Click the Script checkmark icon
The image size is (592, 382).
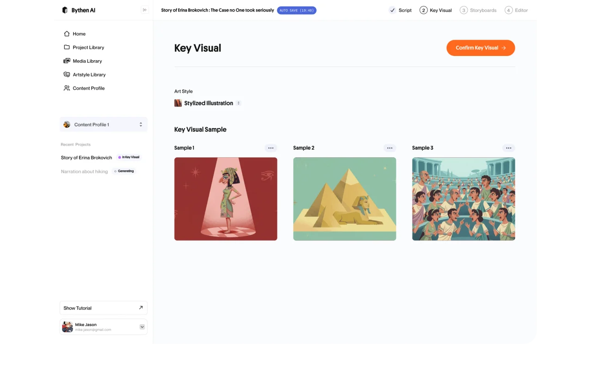point(392,10)
